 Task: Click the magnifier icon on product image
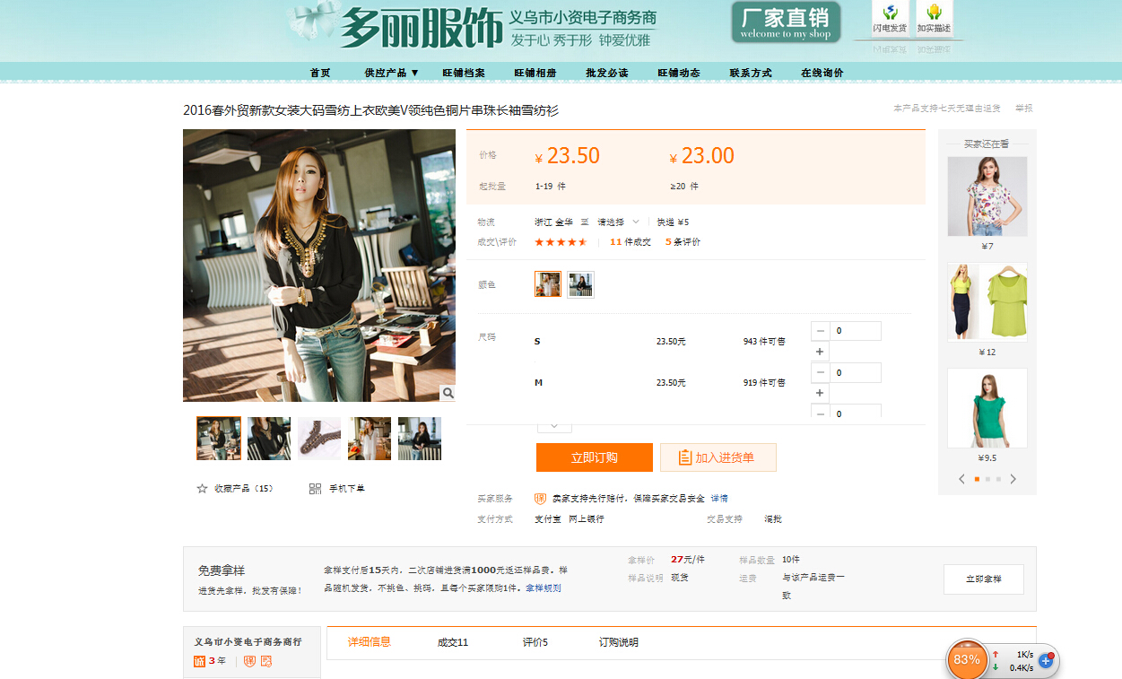pyautogui.click(x=448, y=393)
